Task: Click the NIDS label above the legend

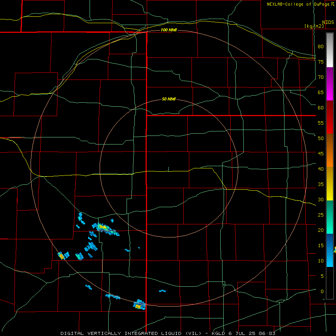Action: pos(328,22)
